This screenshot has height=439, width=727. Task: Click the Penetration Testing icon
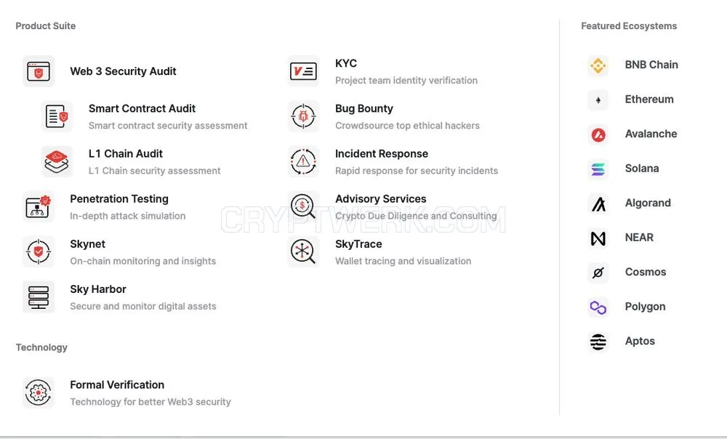39,206
